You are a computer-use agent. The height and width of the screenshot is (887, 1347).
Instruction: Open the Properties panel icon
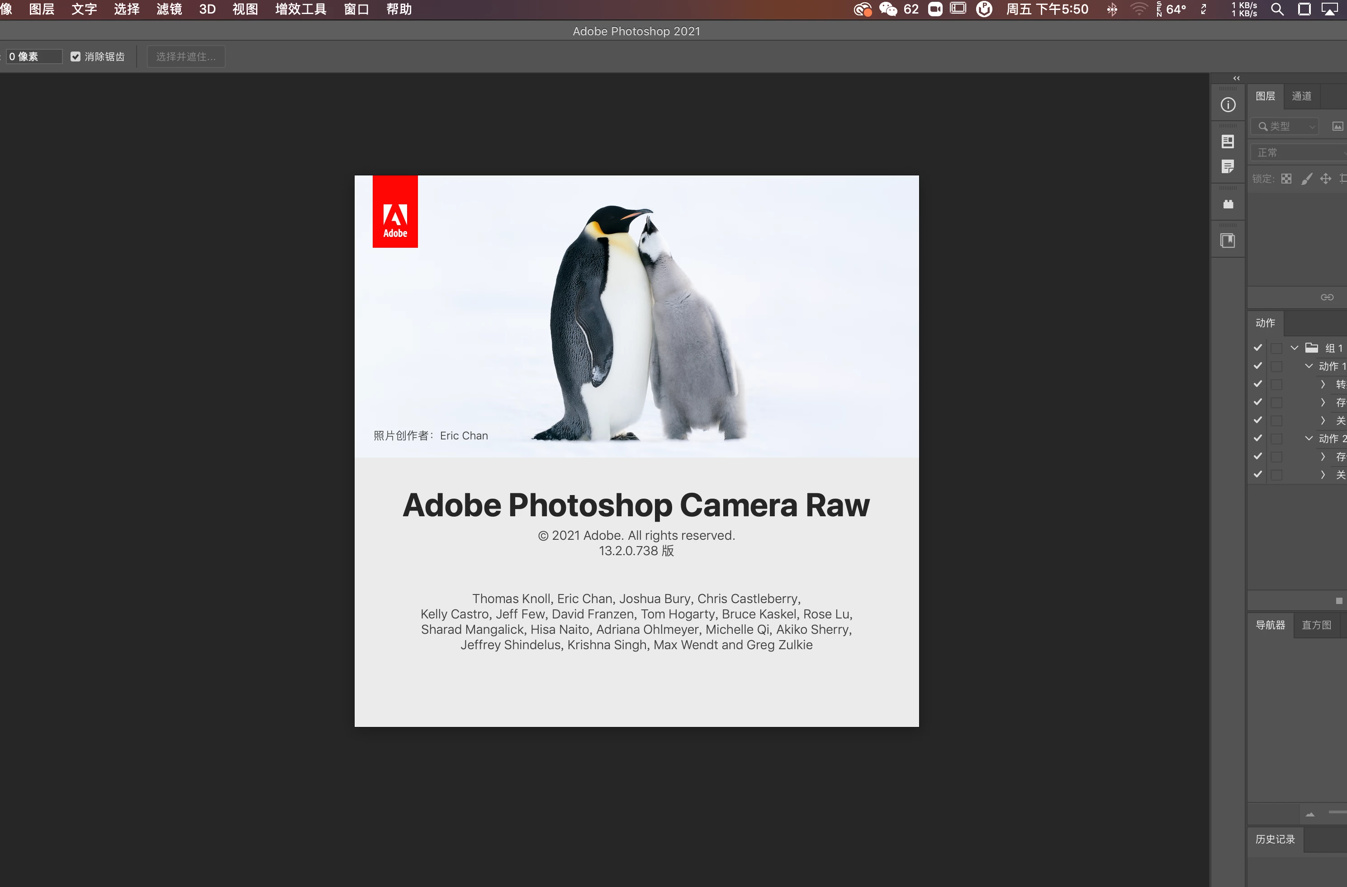point(1228,142)
